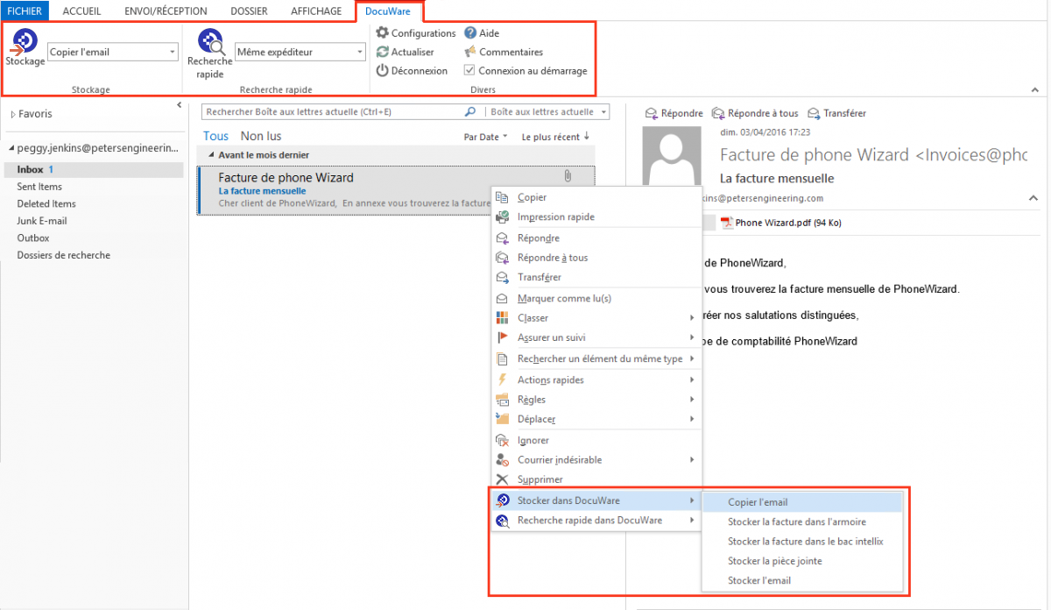Open the Même expéditeur search dropdown
Image resolution: width=1051 pixels, height=610 pixels.
click(359, 53)
